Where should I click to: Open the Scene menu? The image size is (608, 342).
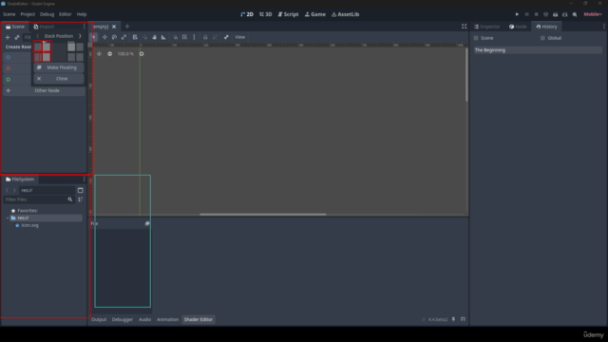(x=9, y=14)
